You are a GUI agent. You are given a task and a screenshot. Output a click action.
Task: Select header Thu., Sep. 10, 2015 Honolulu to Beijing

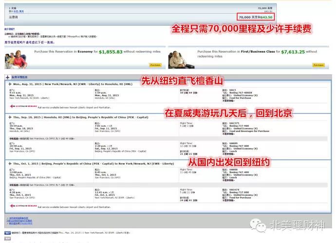[80, 117]
